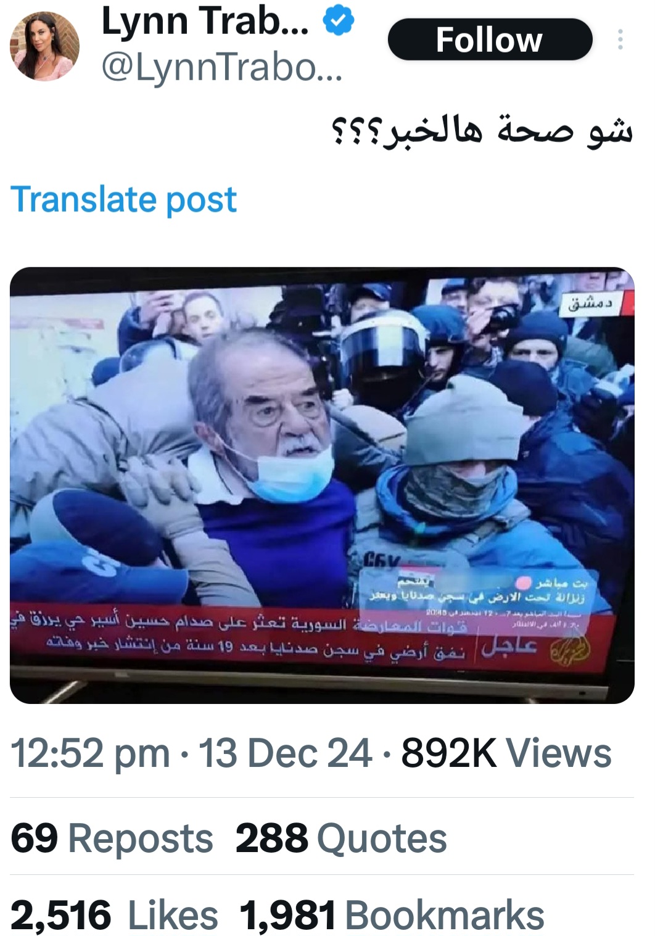Open Lynn Trab's profile avatar photo

coord(44,46)
